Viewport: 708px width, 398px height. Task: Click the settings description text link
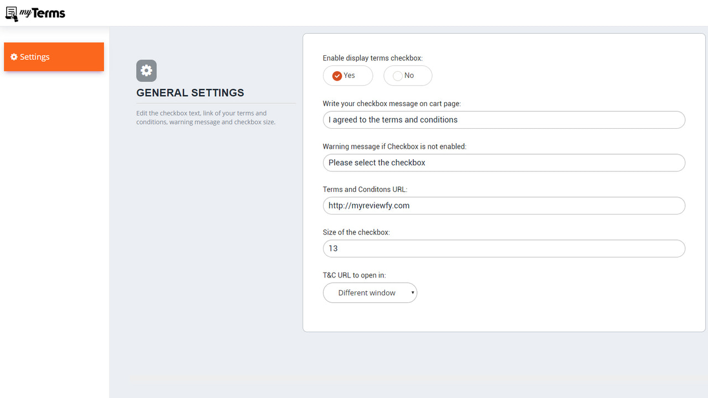tap(205, 117)
